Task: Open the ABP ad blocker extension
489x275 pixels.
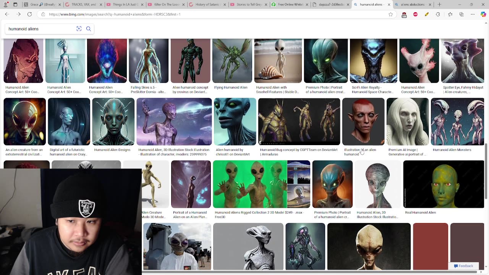Action: click(x=415, y=14)
